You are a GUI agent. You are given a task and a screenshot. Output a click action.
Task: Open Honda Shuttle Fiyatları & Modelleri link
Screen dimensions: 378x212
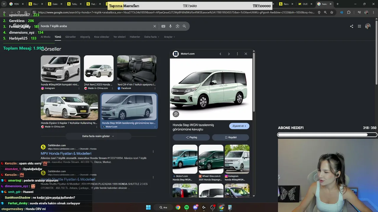click(68, 179)
